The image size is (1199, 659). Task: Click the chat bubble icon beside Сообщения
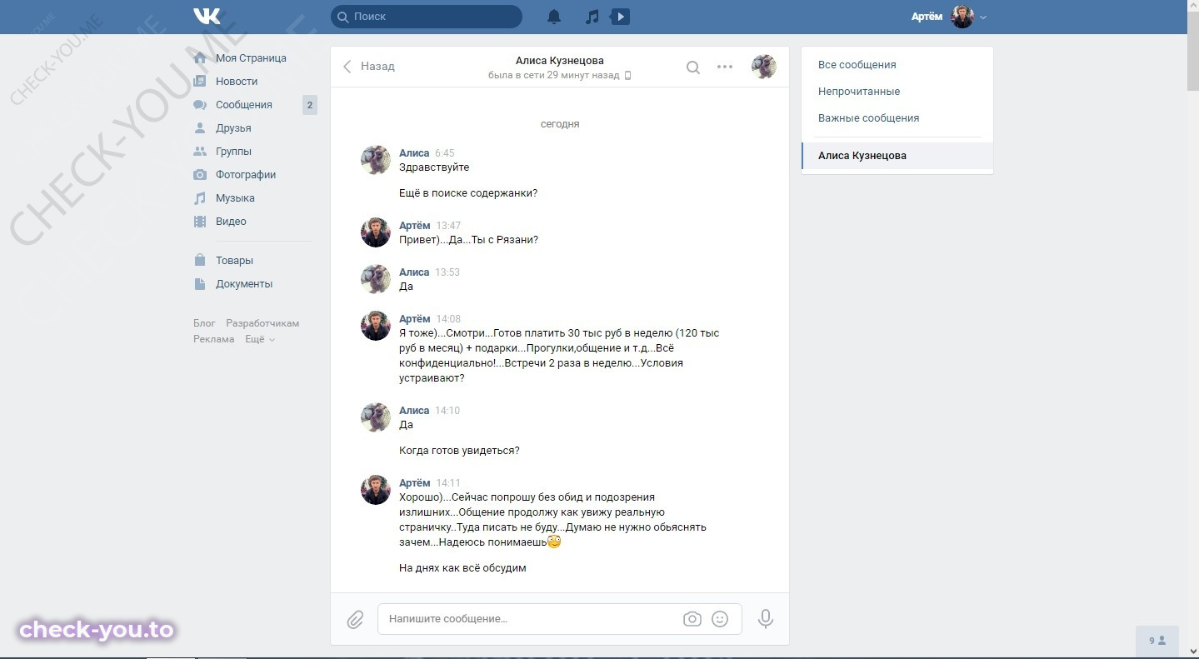pyautogui.click(x=200, y=105)
